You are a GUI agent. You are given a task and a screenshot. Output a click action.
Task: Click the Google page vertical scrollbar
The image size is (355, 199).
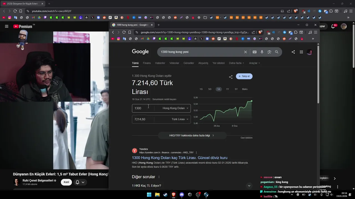(318, 75)
